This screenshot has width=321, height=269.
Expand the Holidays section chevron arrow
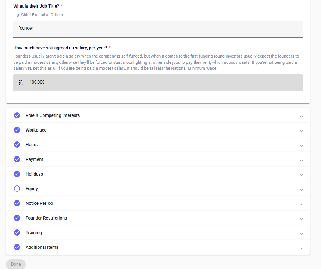[302, 175]
